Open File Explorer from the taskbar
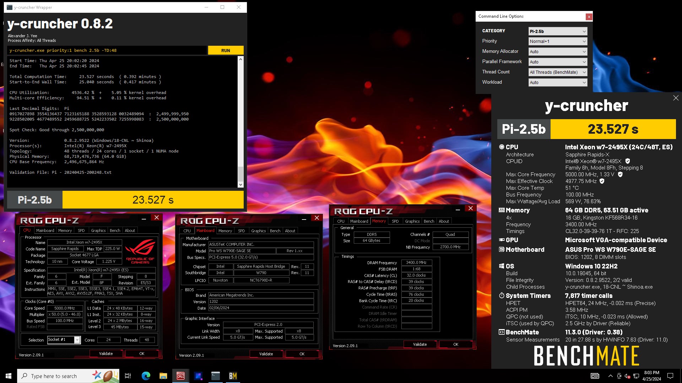682x383 pixels. pos(163,376)
